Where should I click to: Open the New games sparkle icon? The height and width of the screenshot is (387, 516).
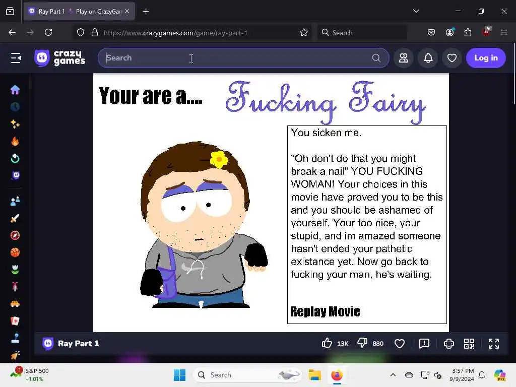click(x=15, y=124)
